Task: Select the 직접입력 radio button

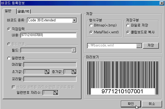Action: [9, 29]
